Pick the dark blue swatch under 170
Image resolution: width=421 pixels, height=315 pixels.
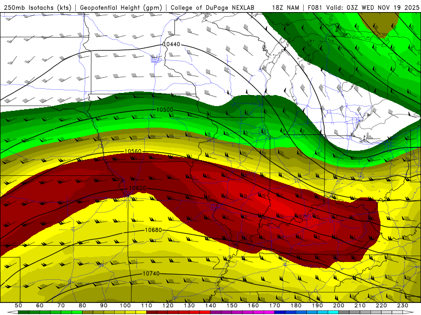280,312
